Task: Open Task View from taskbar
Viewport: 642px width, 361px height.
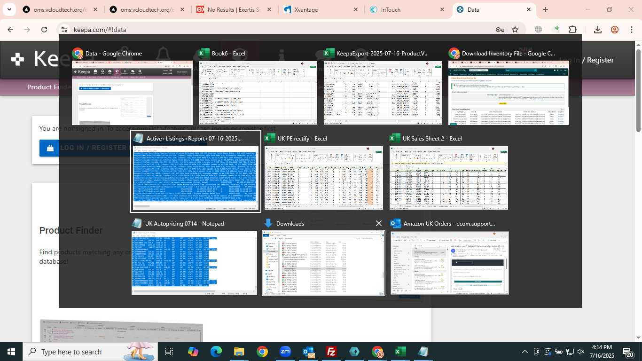Action: 169,352
